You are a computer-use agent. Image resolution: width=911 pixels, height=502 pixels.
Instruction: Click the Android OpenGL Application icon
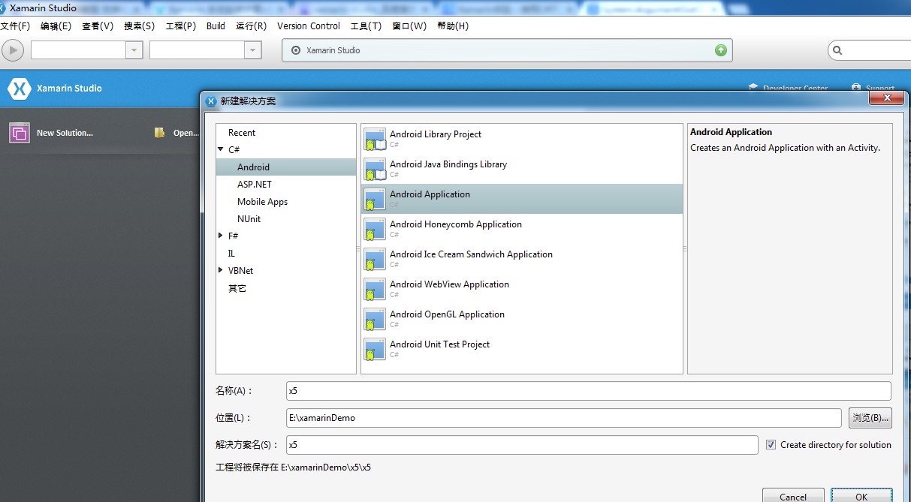(375, 319)
